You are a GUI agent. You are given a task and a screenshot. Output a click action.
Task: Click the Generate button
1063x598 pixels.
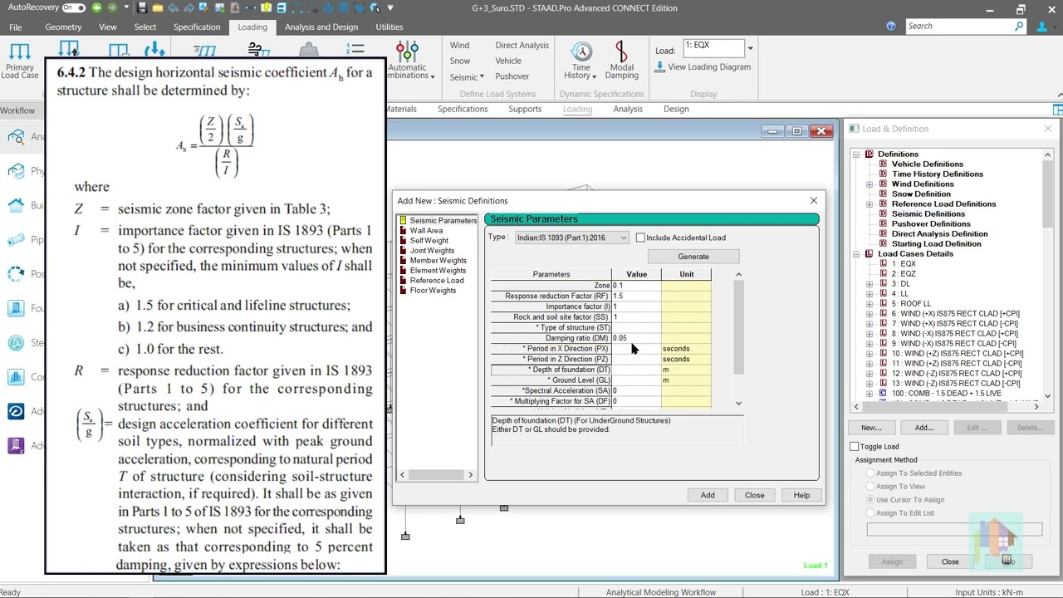tap(693, 257)
